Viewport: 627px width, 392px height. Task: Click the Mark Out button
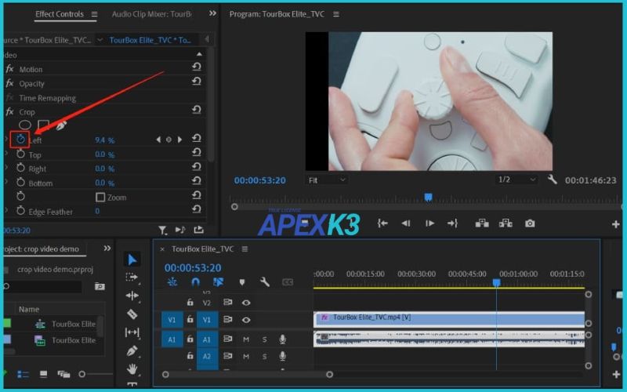point(452,223)
